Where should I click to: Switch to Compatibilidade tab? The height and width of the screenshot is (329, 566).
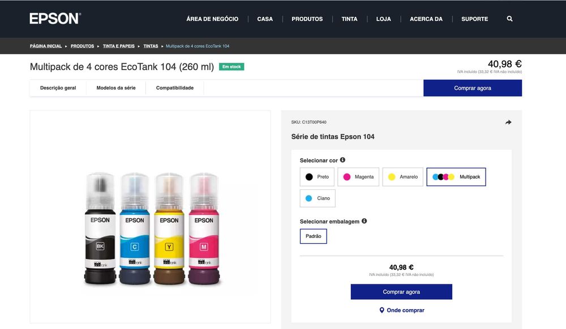(175, 88)
